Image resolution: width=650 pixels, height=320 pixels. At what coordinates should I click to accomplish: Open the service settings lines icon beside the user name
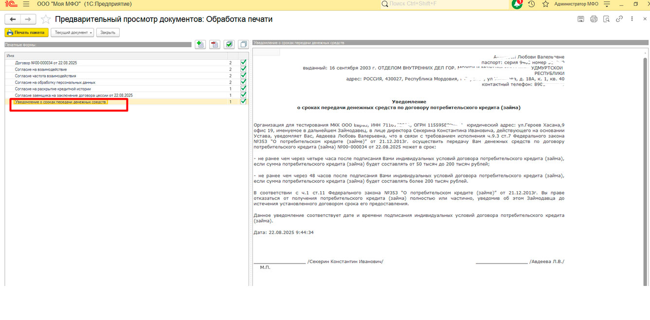click(607, 4)
